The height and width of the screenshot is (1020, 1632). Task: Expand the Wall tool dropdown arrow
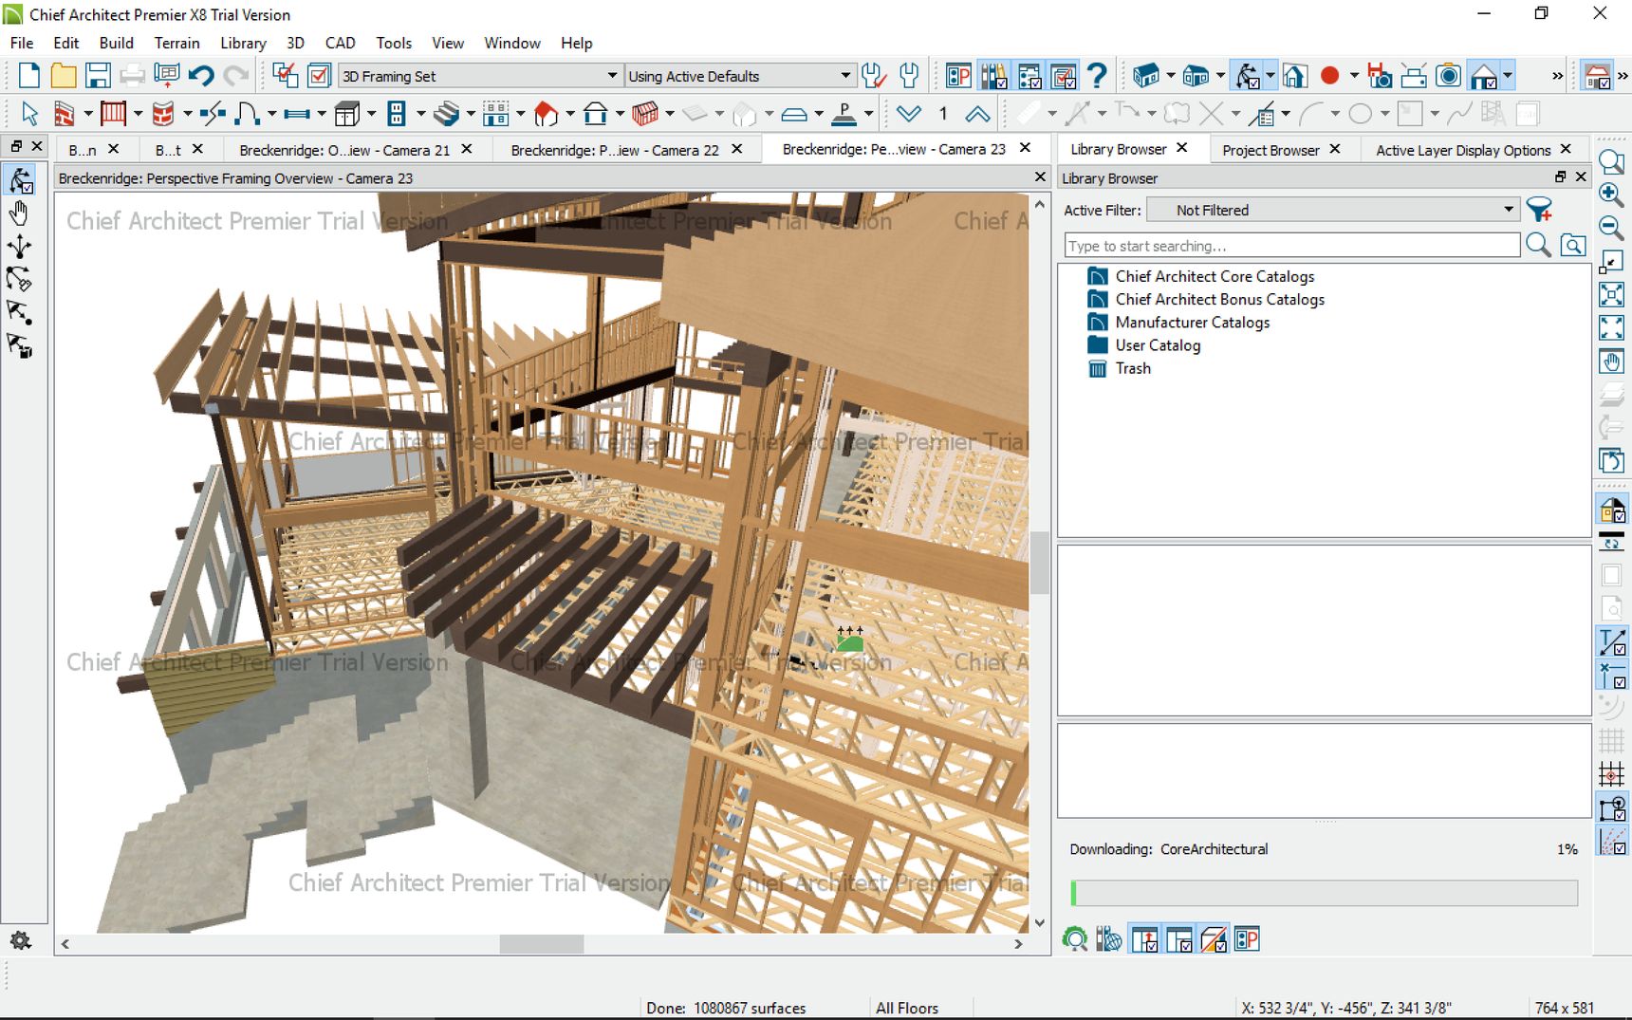point(87,115)
